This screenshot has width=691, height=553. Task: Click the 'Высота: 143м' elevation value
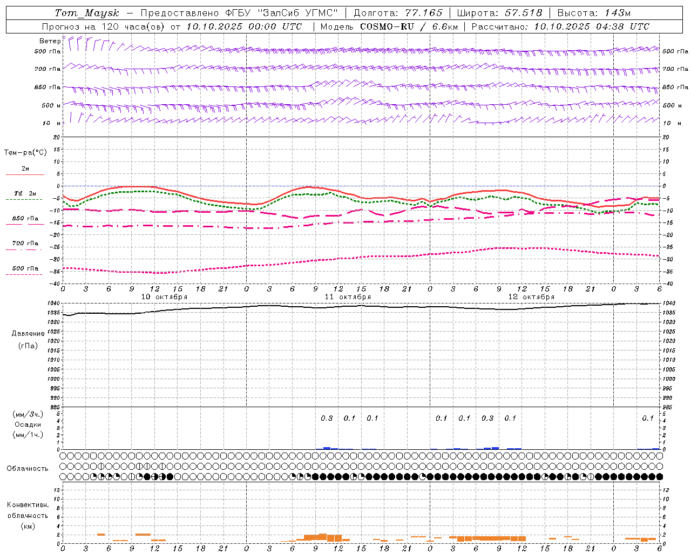coord(594,13)
